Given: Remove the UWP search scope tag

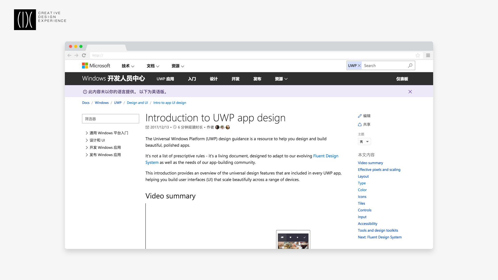Looking at the screenshot, I should tap(359, 66).
